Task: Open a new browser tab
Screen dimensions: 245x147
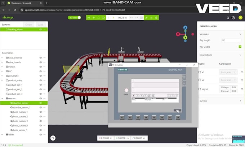Action: (x=46, y=3)
